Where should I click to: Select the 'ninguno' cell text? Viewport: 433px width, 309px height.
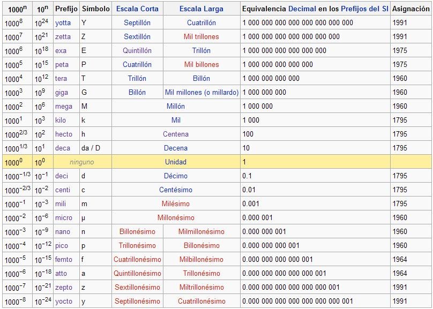[82, 162]
